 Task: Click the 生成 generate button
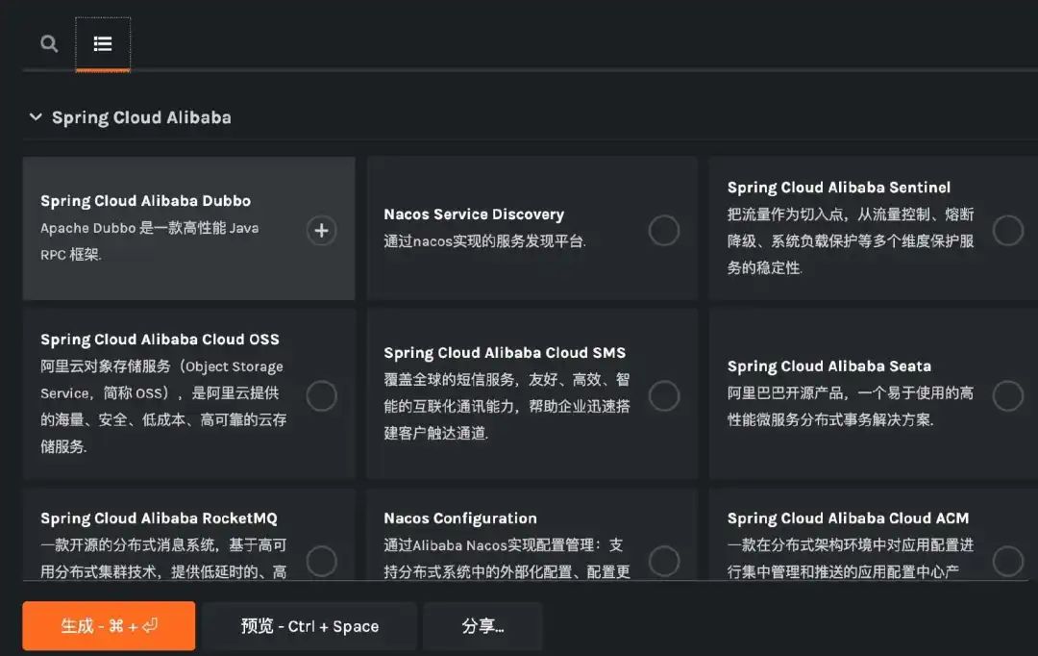click(109, 625)
